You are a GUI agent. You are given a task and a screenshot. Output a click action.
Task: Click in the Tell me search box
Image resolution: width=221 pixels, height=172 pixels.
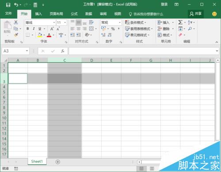(x=146, y=14)
